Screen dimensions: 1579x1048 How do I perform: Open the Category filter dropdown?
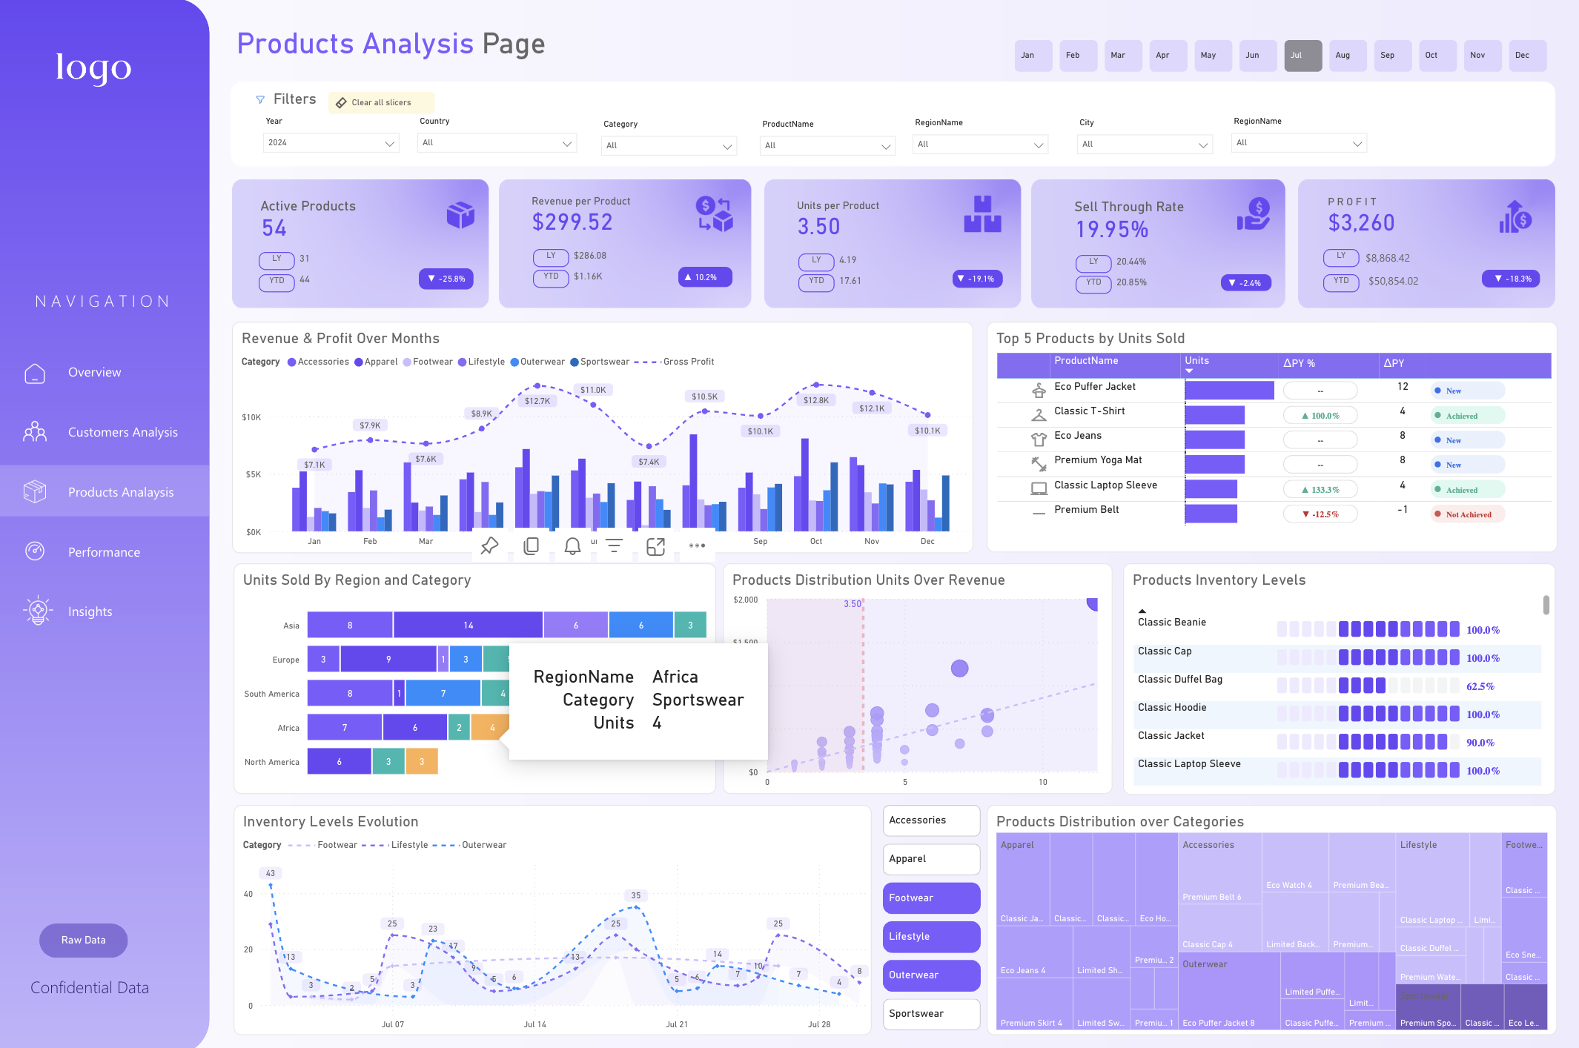(669, 146)
